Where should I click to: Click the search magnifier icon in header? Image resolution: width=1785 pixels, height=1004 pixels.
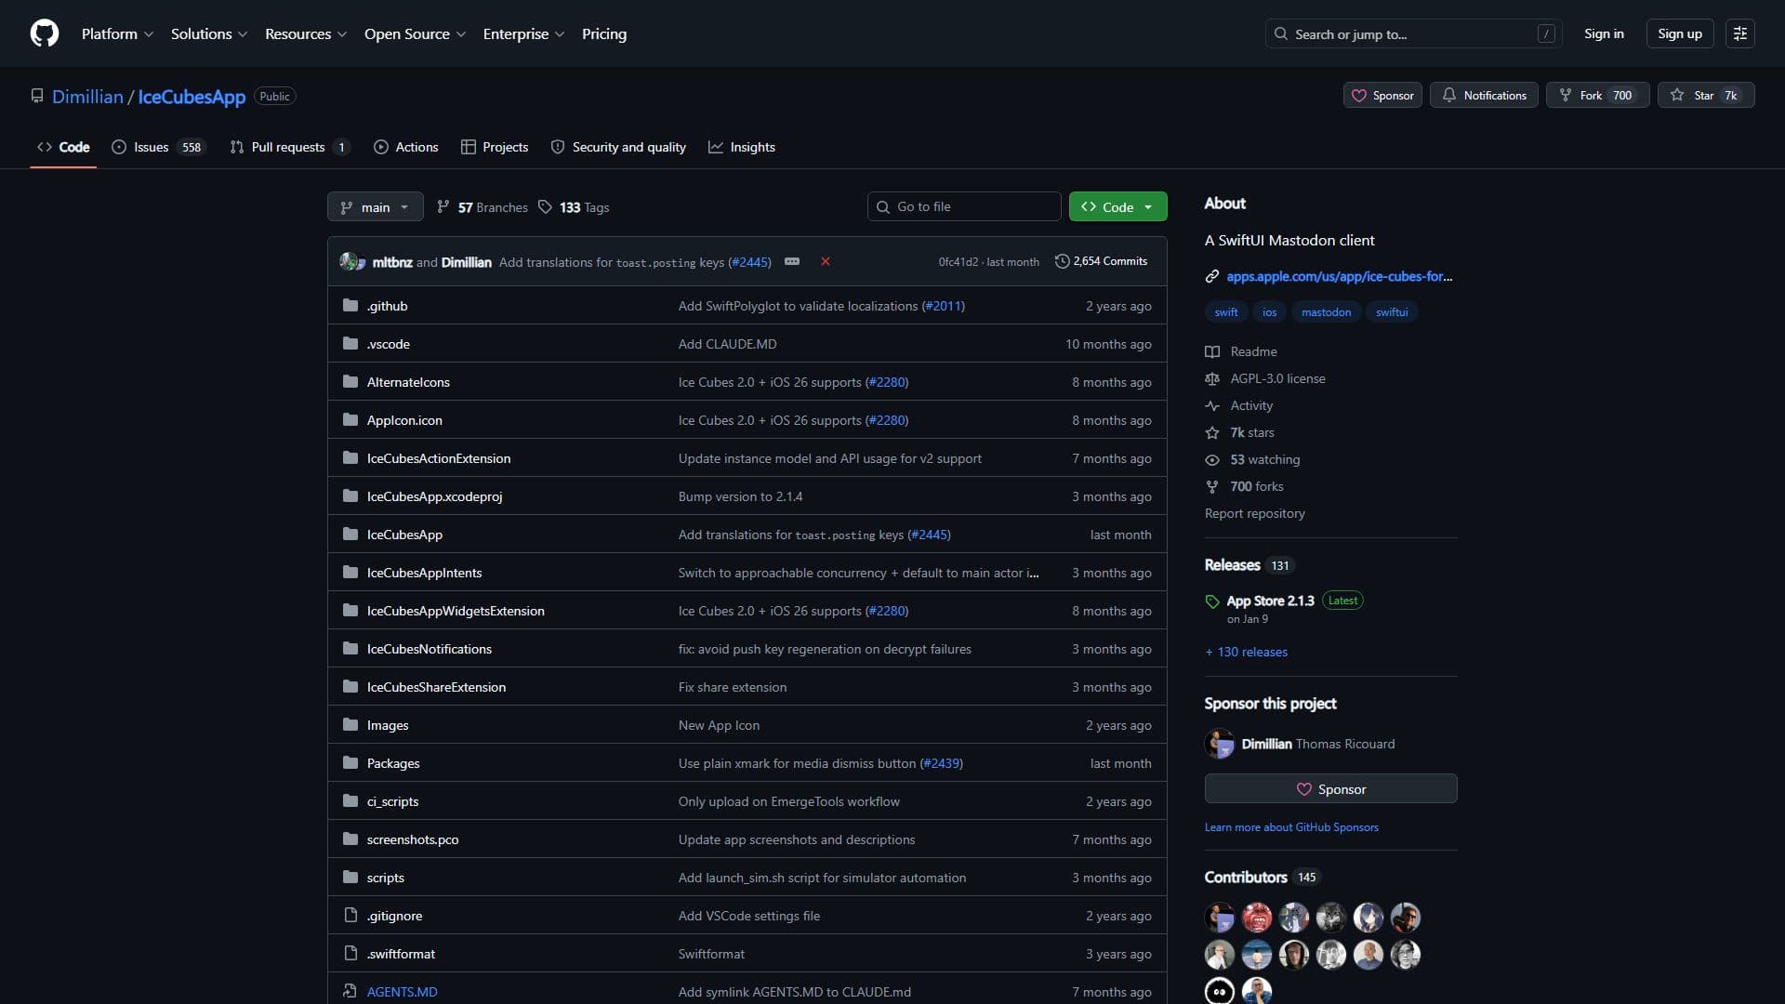click(1281, 33)
